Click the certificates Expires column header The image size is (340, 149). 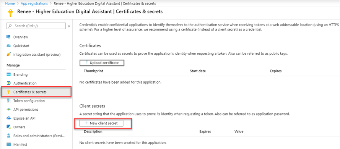[x=276, y=71]
